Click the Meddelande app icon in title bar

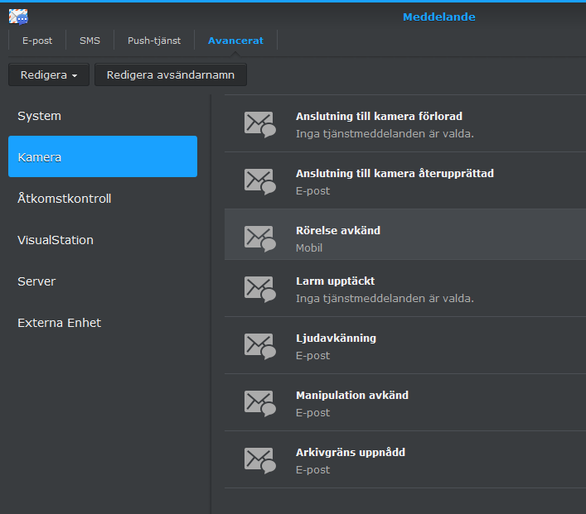[18, 17]
